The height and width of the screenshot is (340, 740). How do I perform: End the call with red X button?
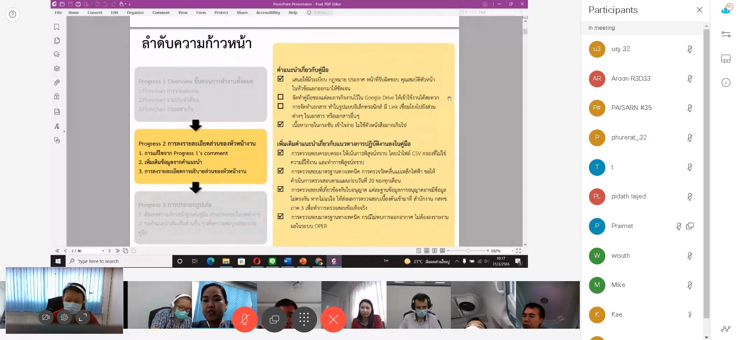(x=333, y=320)
